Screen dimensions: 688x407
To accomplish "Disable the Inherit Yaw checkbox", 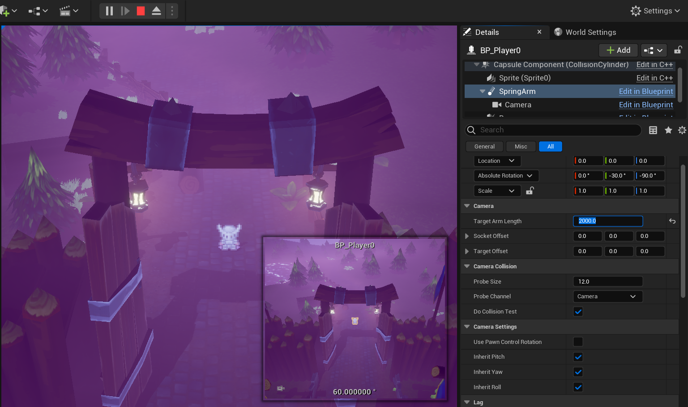I will tap(578, 372).
